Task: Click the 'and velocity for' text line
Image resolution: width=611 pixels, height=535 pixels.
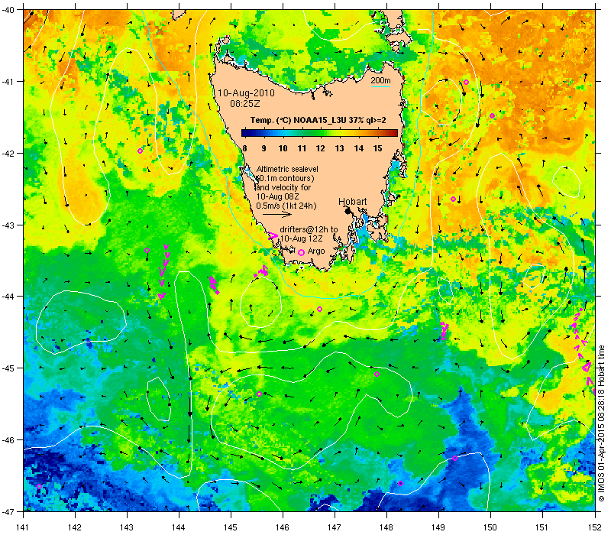Action: pyautogui.click(x=283, y=187)
